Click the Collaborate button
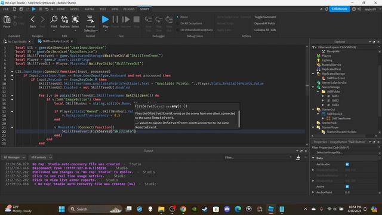This screenshot has width=382, height=215. tap(340, 9)
